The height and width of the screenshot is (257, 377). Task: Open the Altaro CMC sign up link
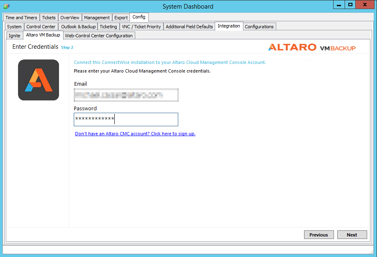coord(135,134)
